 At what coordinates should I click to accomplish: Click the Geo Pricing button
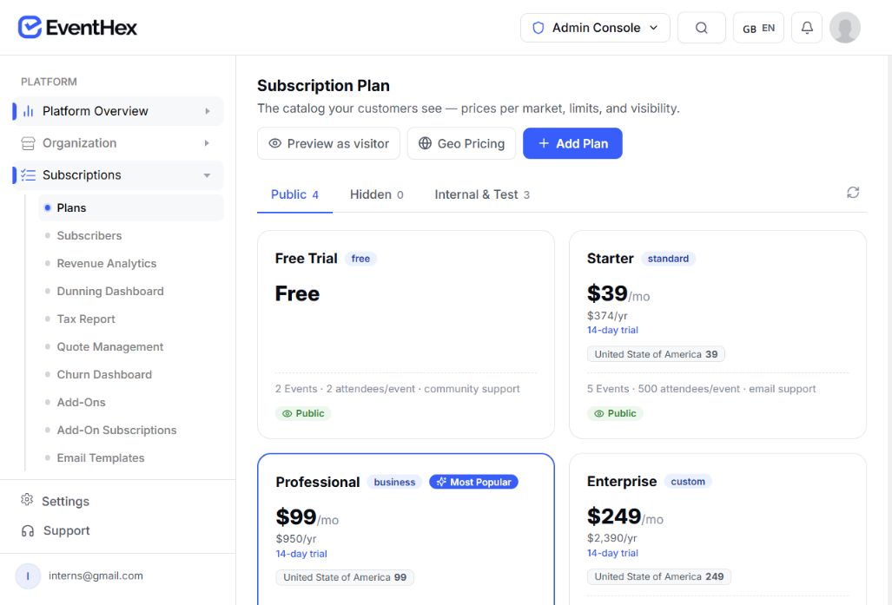pos(461,144)
